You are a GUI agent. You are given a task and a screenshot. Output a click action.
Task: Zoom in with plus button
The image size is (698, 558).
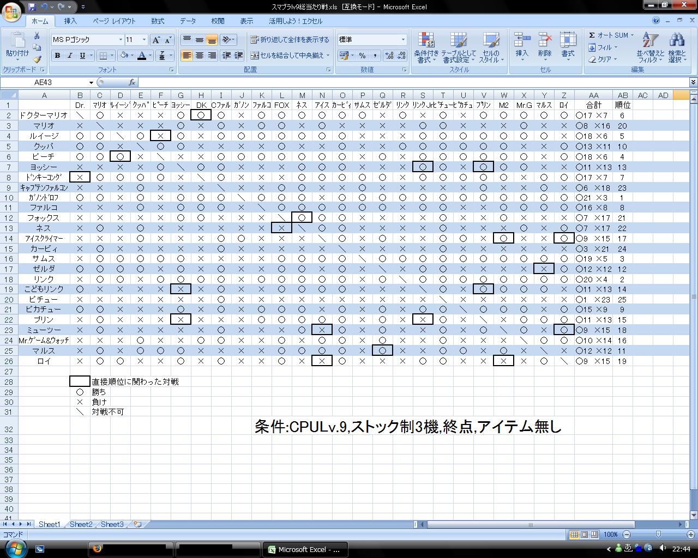click(x=691, y=535)
